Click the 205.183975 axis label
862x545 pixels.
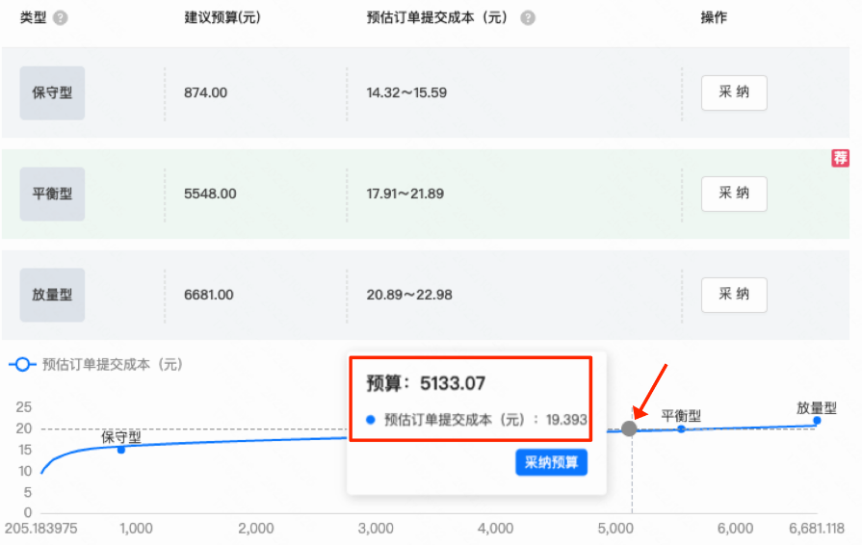40,529
